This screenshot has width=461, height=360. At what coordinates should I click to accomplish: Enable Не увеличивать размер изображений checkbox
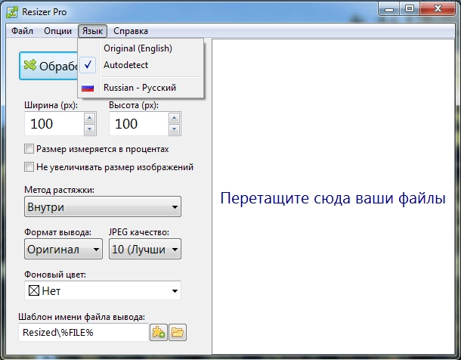[x=29, y=167]
